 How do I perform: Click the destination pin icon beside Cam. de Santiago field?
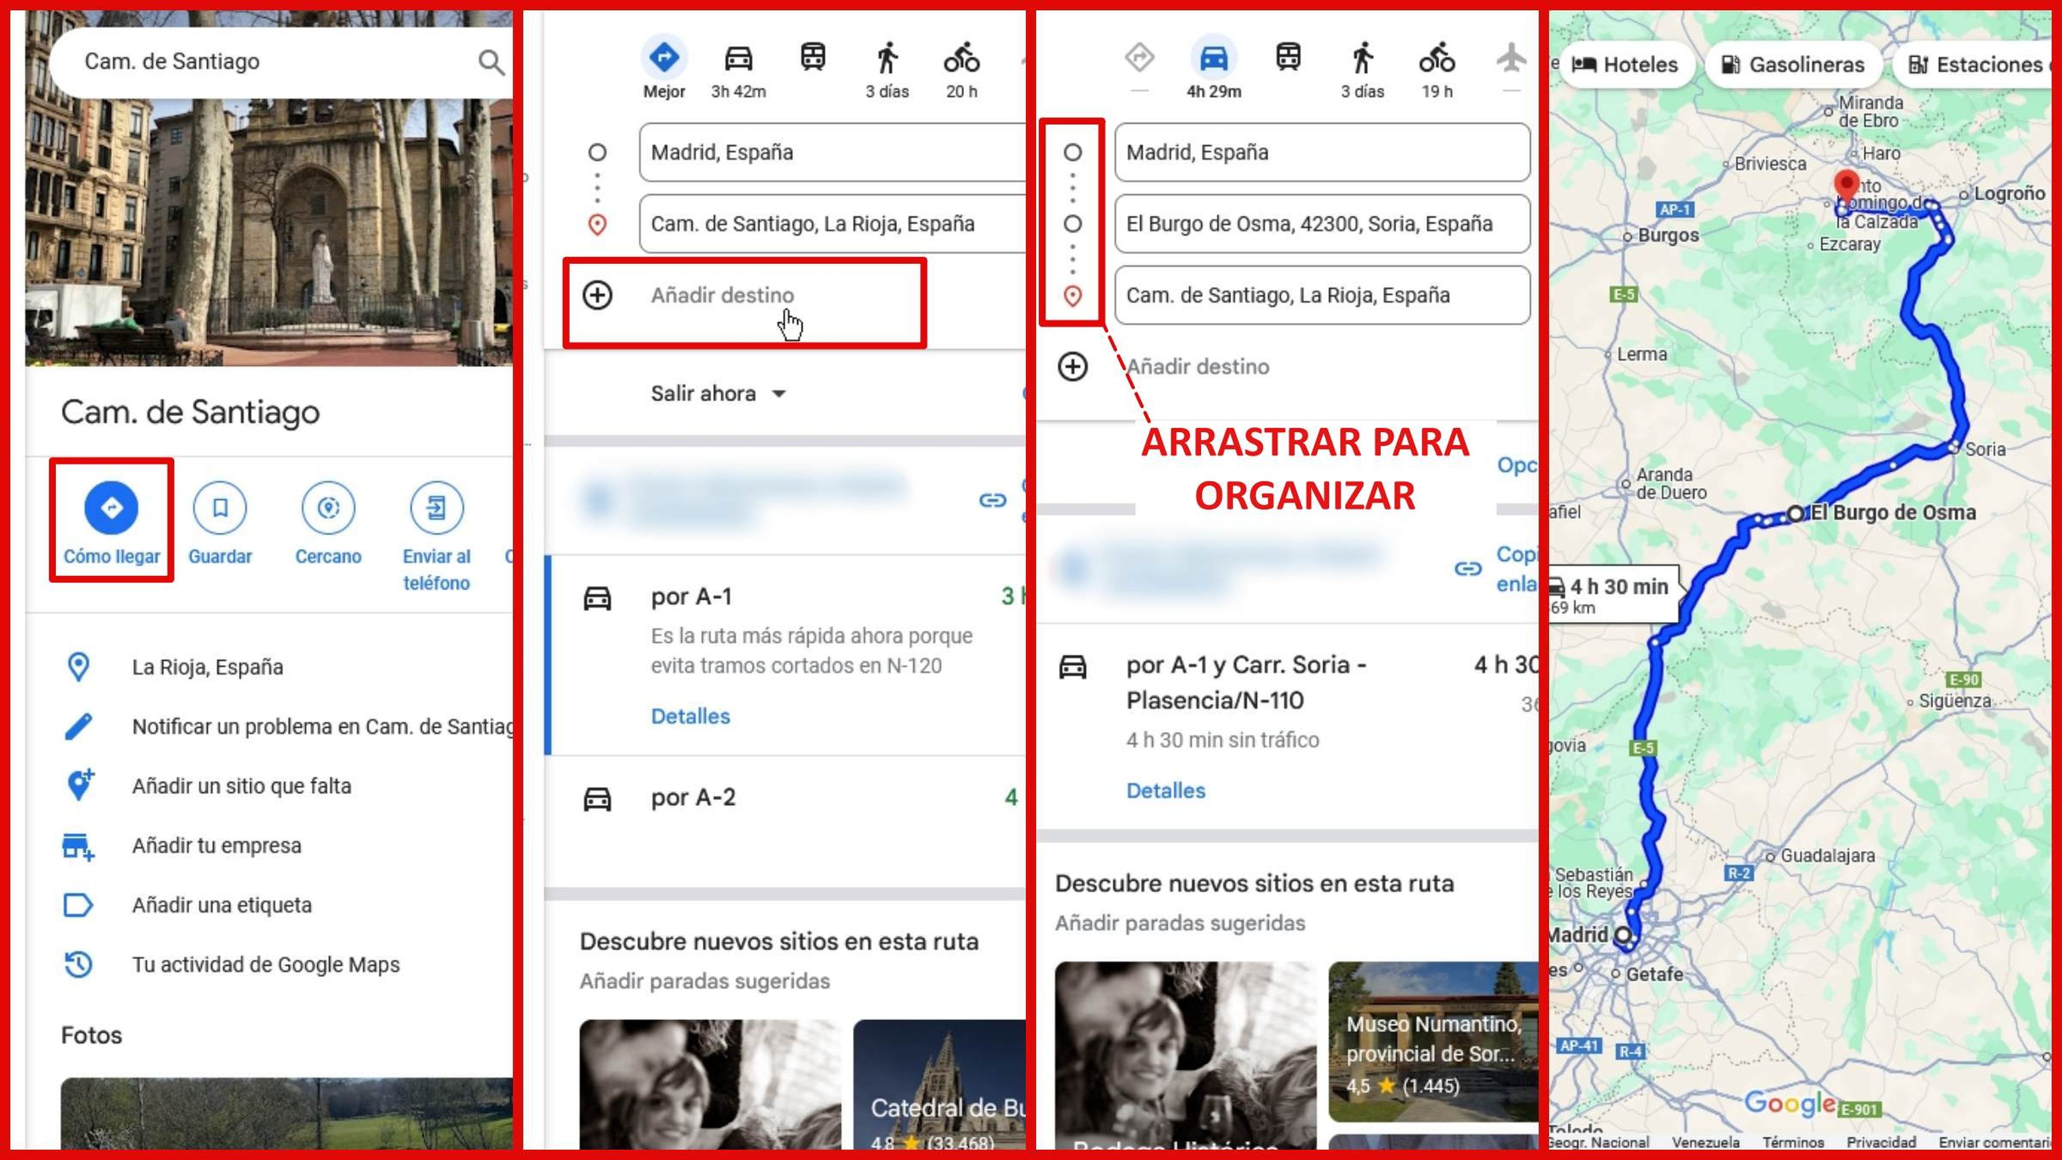pos(1073,295)
